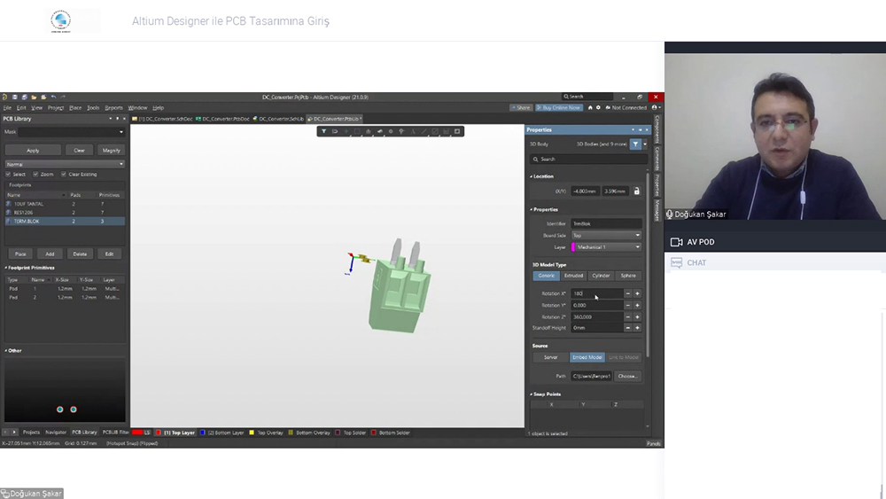The height and width of the screenshot is (499, 886).
Task: Open settings gear icon in top bar
Action: click(598, 107)
